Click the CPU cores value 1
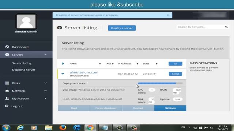 point(152,90)
